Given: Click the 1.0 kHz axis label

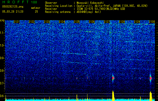Looking at the screenshot, I should (x=2, y=45).
